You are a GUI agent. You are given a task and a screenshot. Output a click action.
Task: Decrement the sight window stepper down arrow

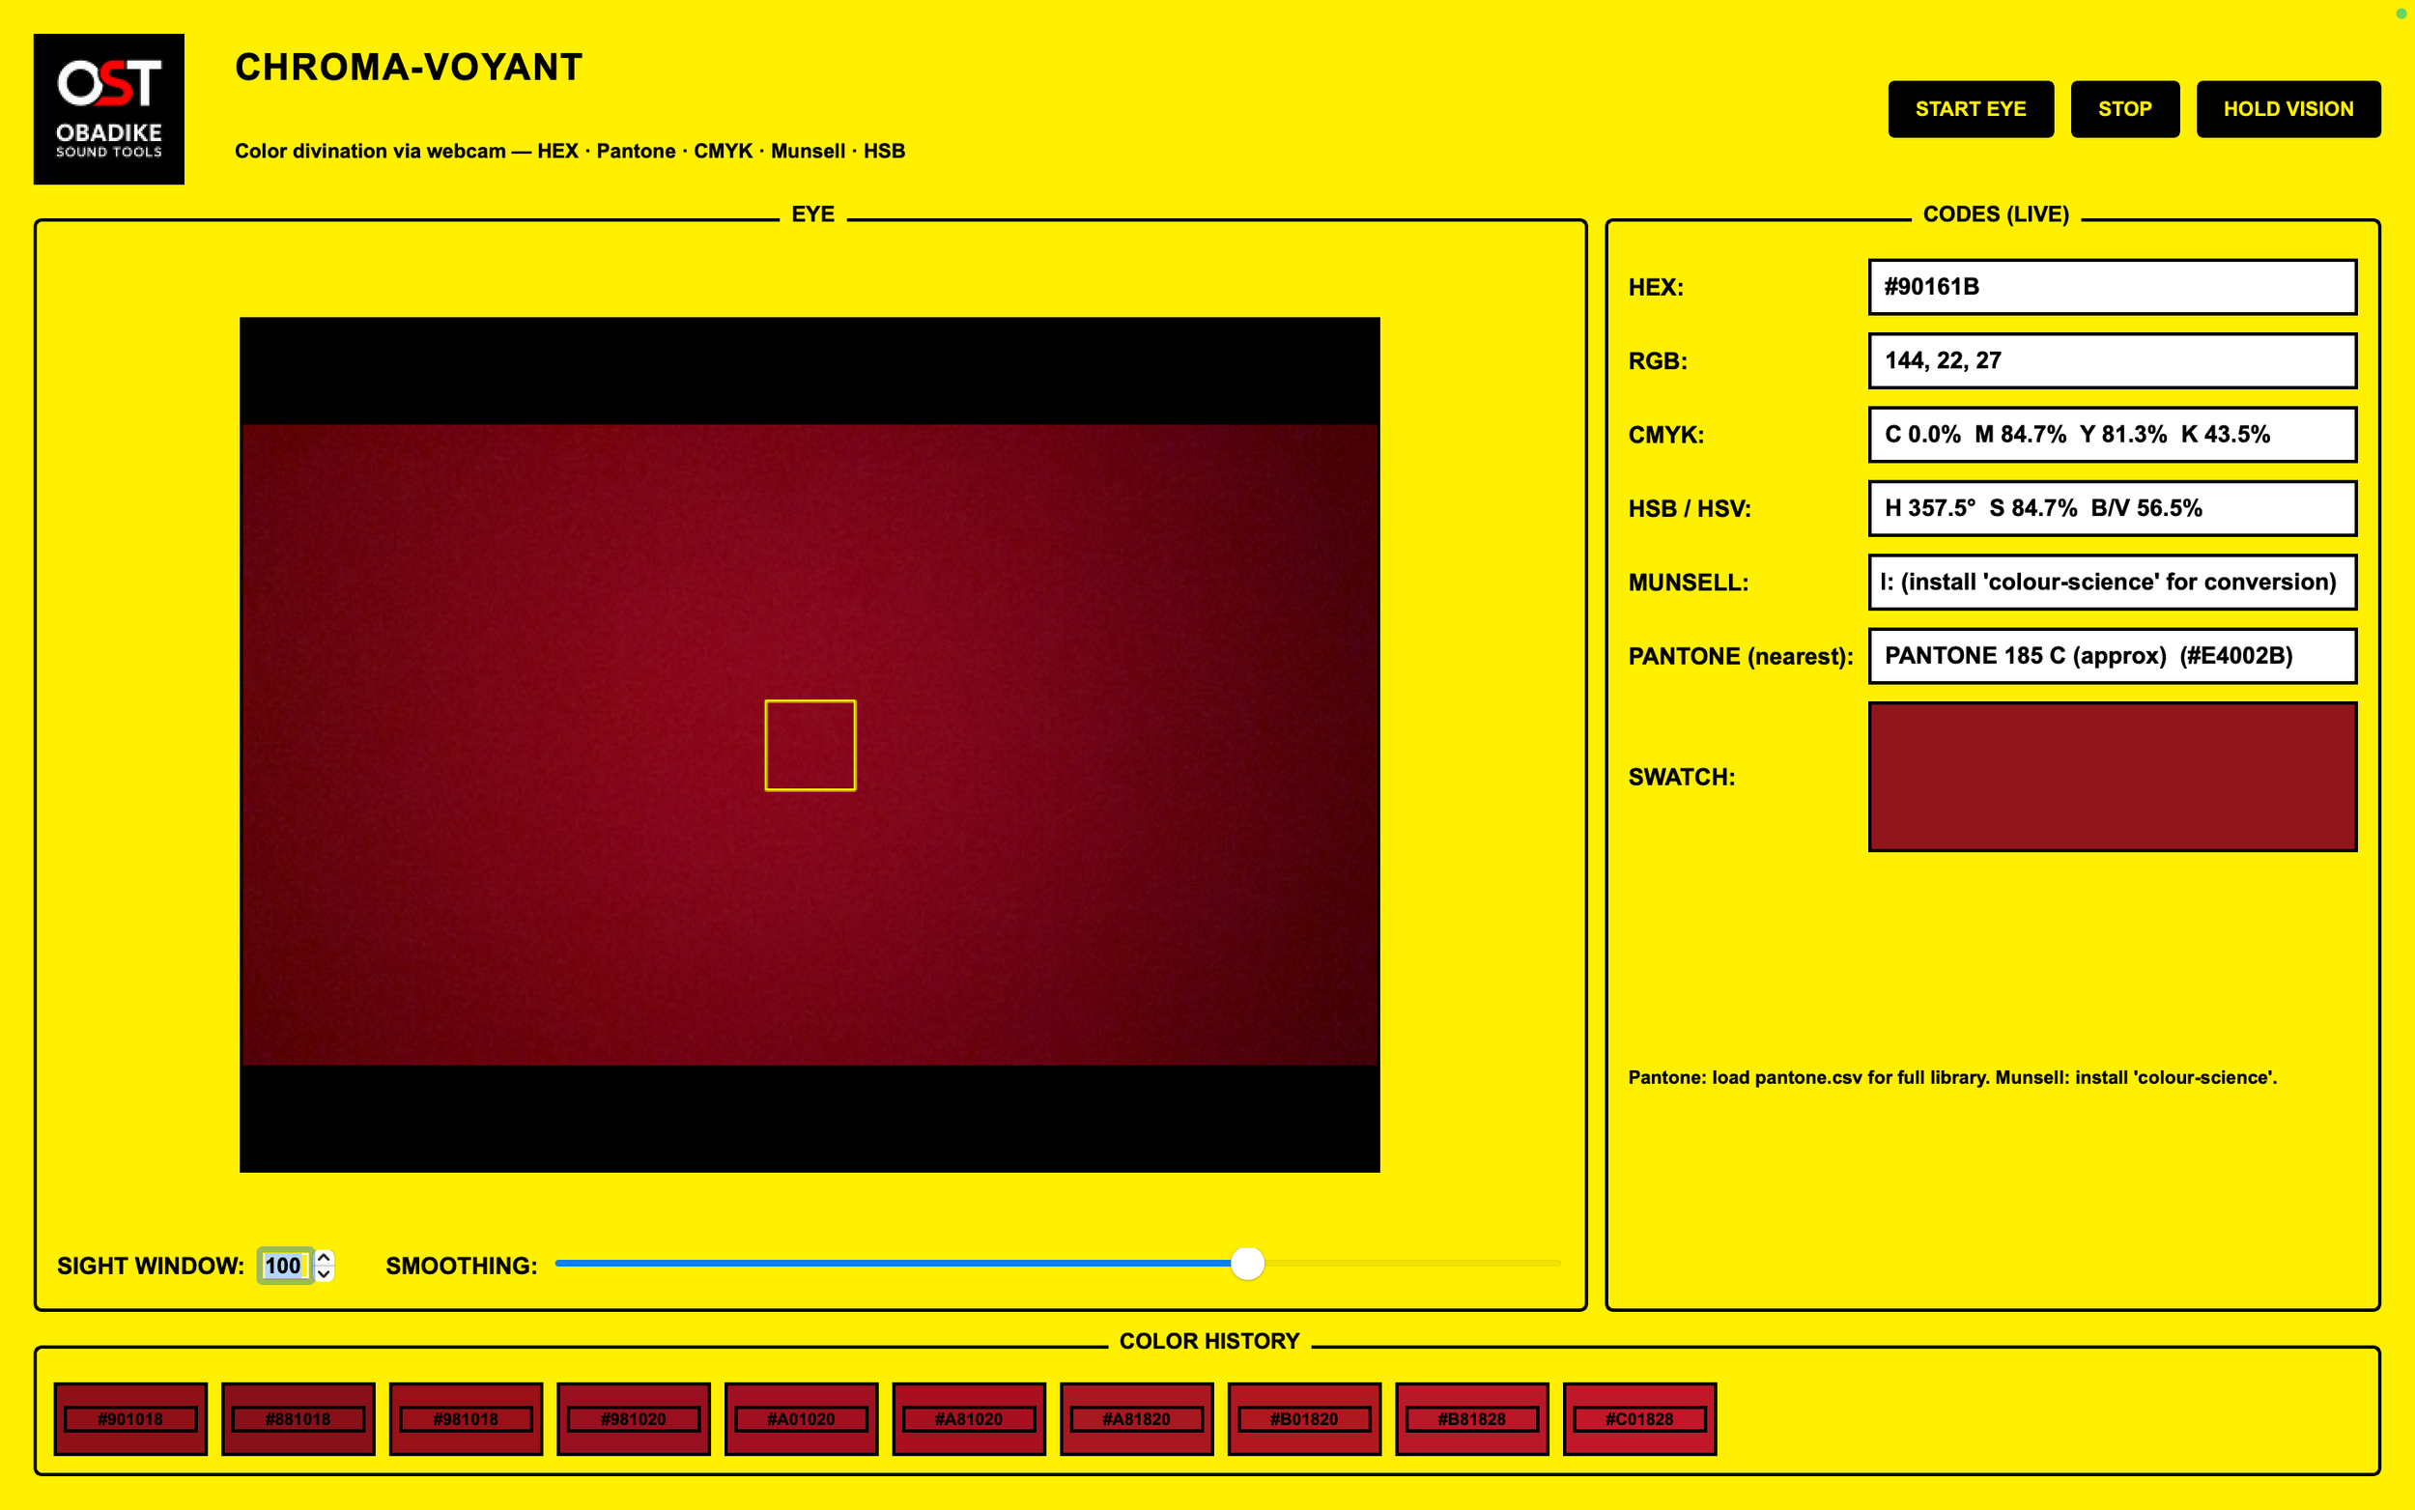(325, 1274)
